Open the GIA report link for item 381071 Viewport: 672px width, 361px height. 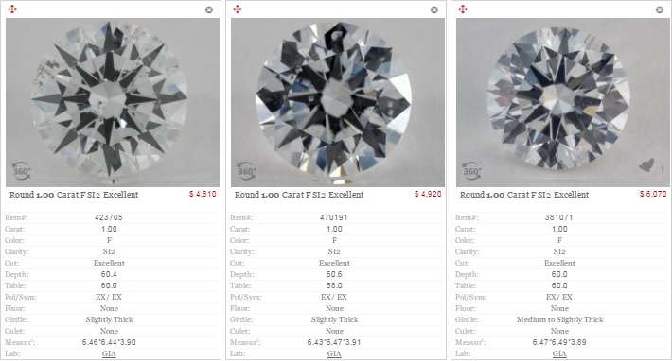tap(559, 353)
